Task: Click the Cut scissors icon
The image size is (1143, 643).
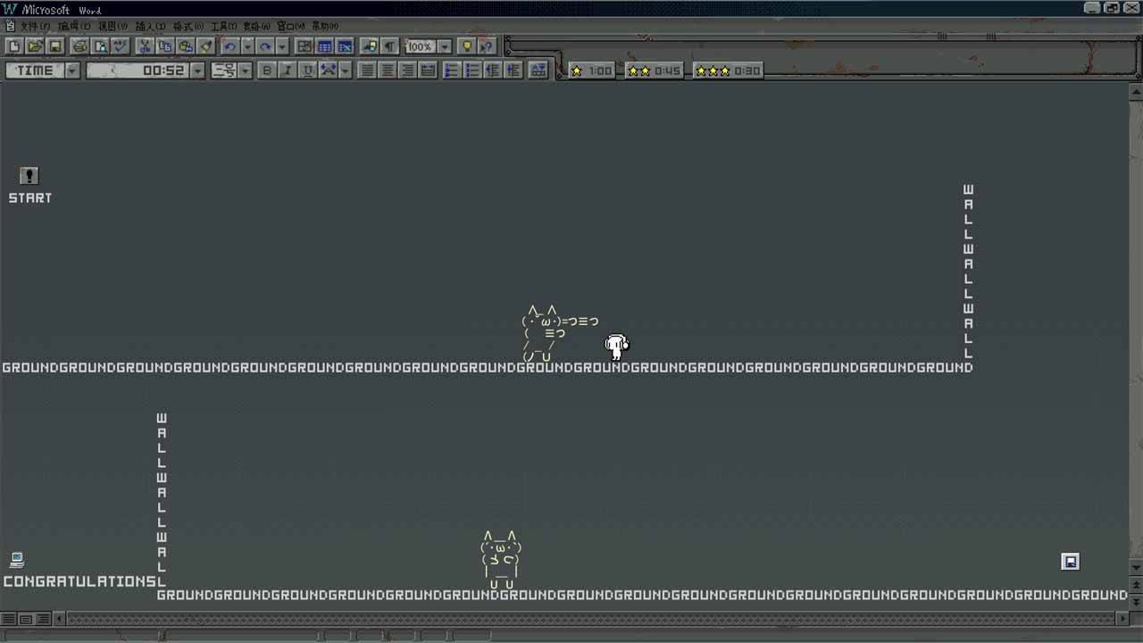Action: coord(145,46)
